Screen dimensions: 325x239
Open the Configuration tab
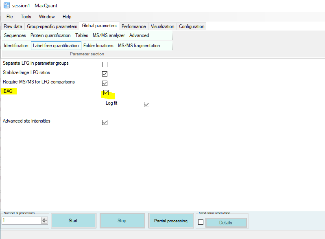click(x=192, y=26)
